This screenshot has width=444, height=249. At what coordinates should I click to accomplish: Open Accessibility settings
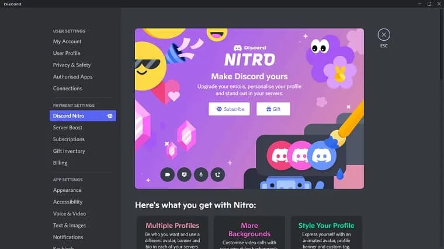coord(68,202)
